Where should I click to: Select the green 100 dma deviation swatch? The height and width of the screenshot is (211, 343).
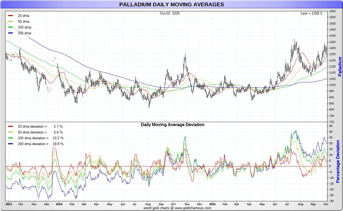tap(11, 138)
